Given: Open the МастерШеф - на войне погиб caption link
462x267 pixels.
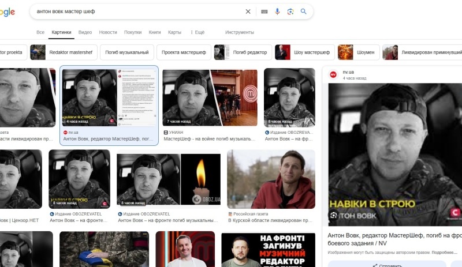Looking at the screenshot, I should click(210, 139).
